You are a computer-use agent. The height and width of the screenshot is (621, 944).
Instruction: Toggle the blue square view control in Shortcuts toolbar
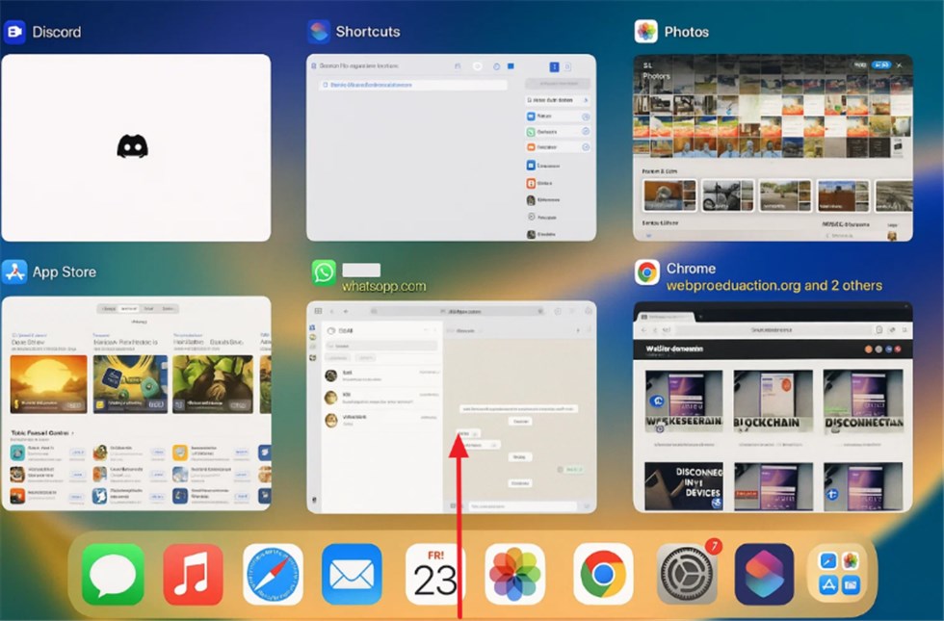(511, 66)
